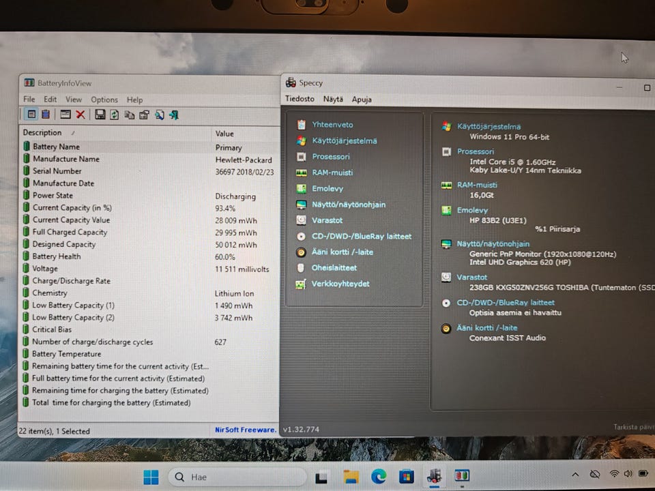655x491 pixels.
Task: Open File menu in BatteryInfoView
Action: click(x=29, y=99)
